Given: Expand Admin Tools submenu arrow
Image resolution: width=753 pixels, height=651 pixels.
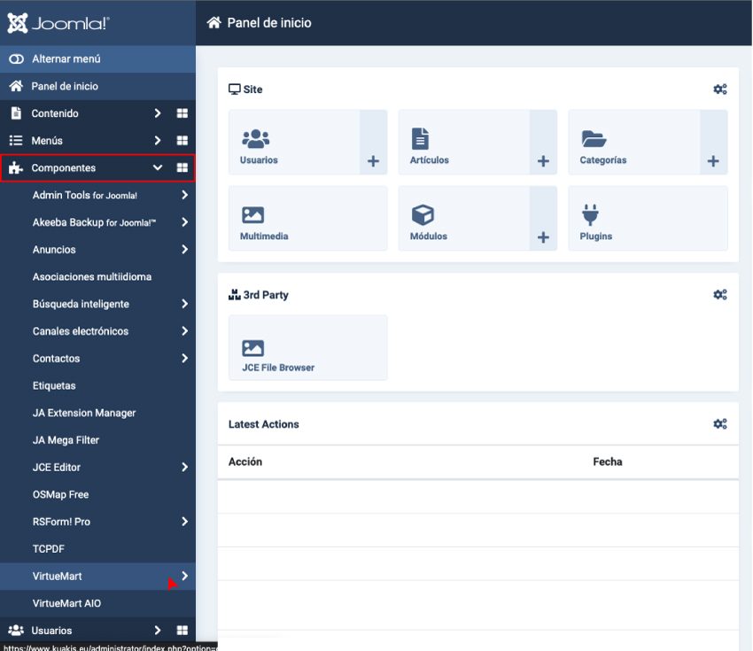Looking at the screenshot, I should coord(185,195).
